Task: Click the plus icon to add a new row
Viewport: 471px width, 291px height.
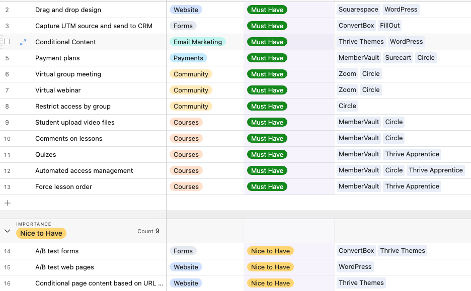Action: click(x=7, y=203)
